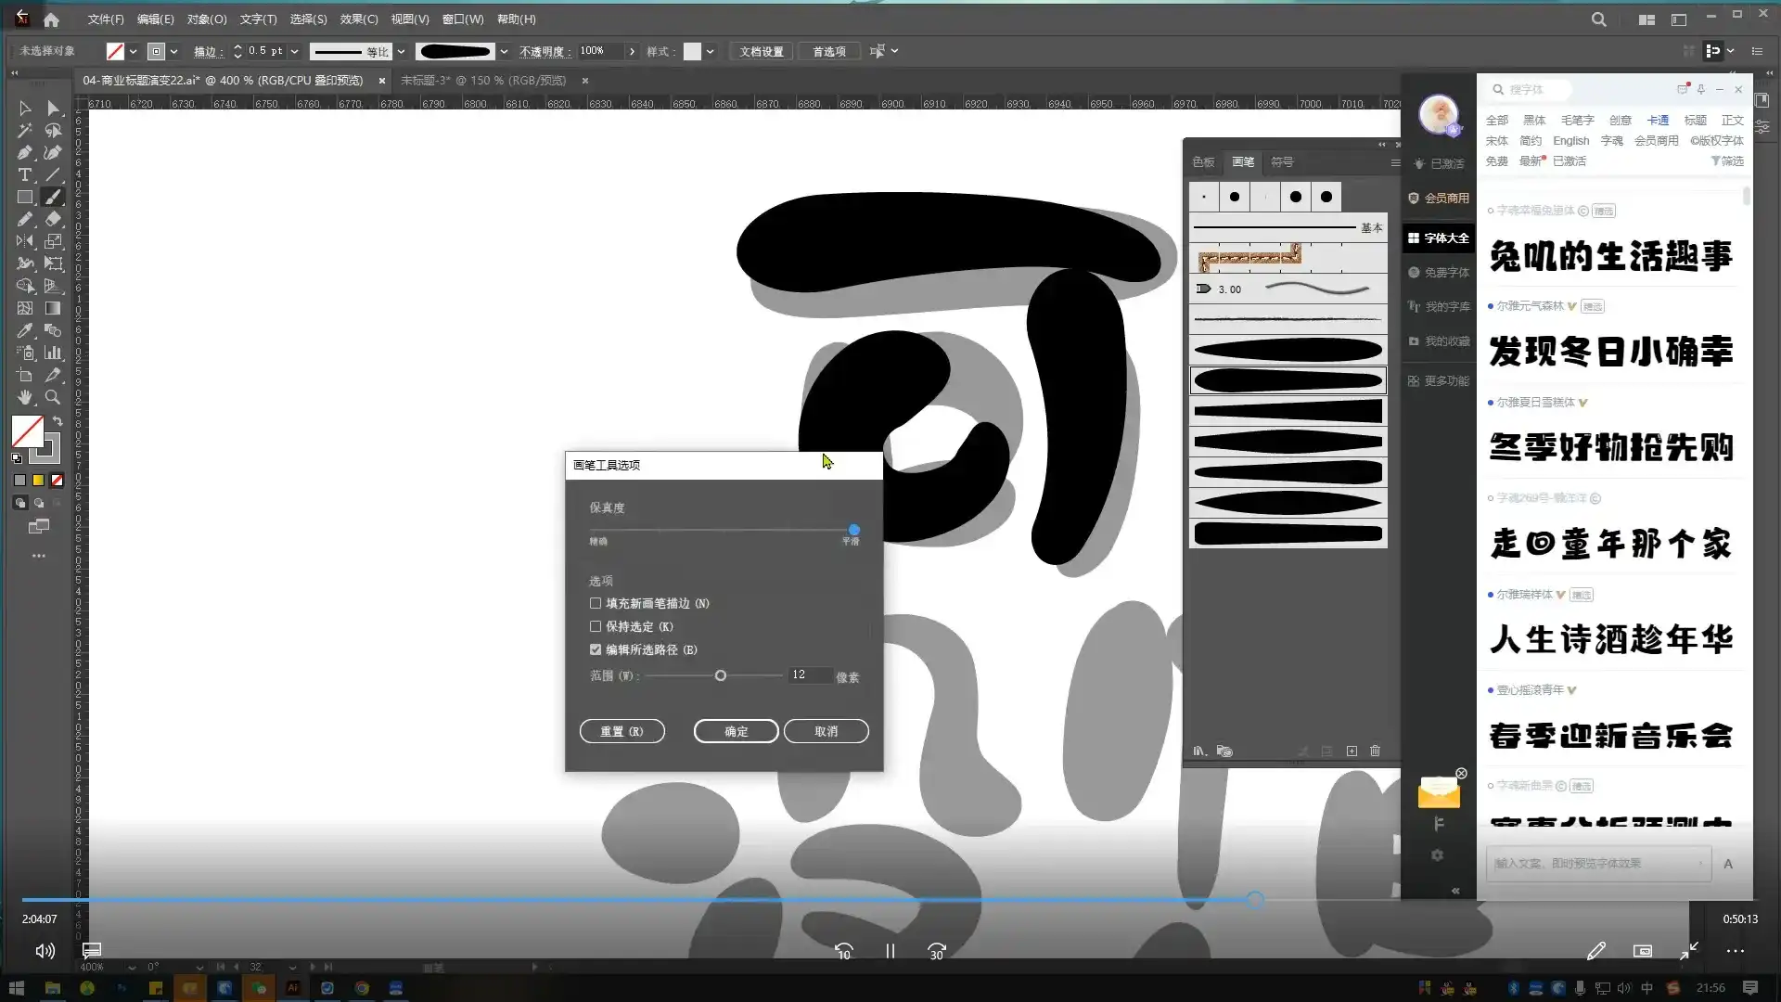This screenshot has width=1781, height=1002.
Task: Select the Selection tool
Action: point(25,109)
